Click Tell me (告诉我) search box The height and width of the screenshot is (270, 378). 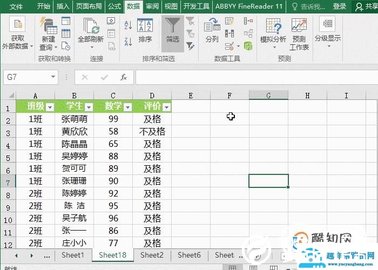(x=309, y=6)
